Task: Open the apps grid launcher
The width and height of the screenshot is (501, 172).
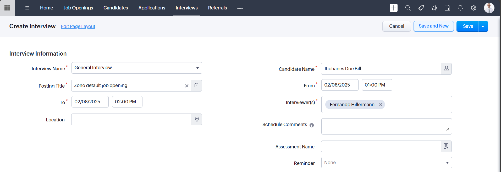Action: coord(7,8)
